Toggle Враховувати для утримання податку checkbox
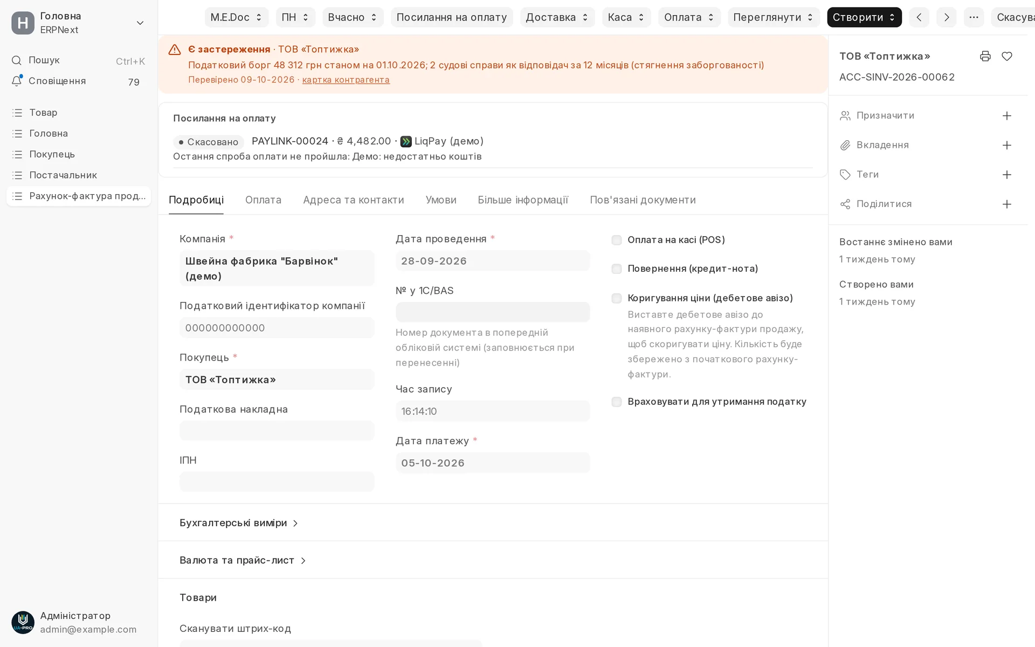Viewport: 1035px width, 647px height. (616, 402)
